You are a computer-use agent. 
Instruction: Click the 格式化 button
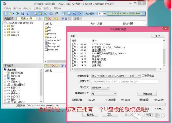(x=90, y=115)
